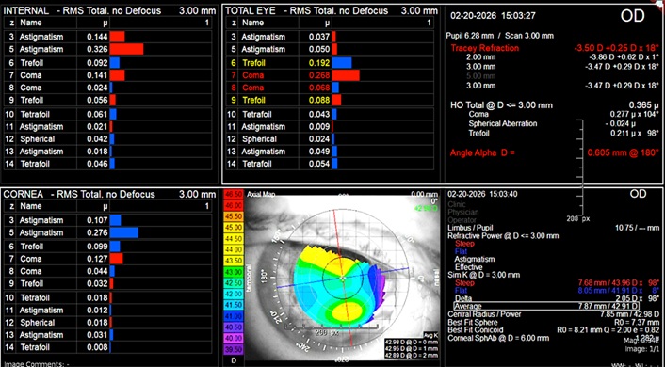Click the corneal Axial Map image
This screenshot has width=665, height=367.
click(343, 278)
